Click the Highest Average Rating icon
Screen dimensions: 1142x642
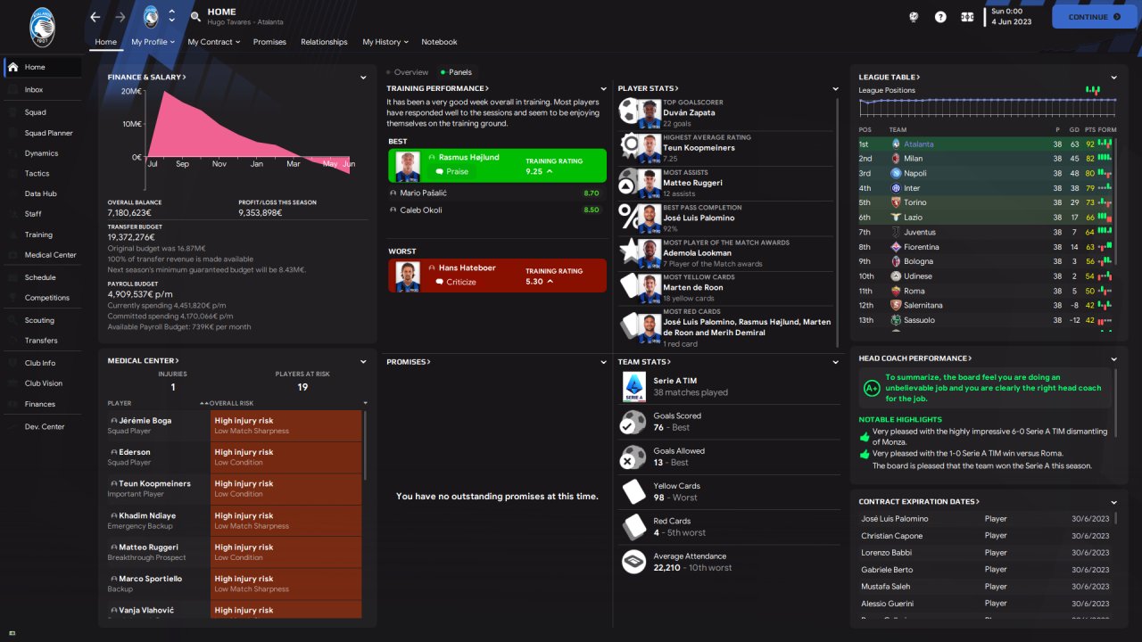pos(631,145)
